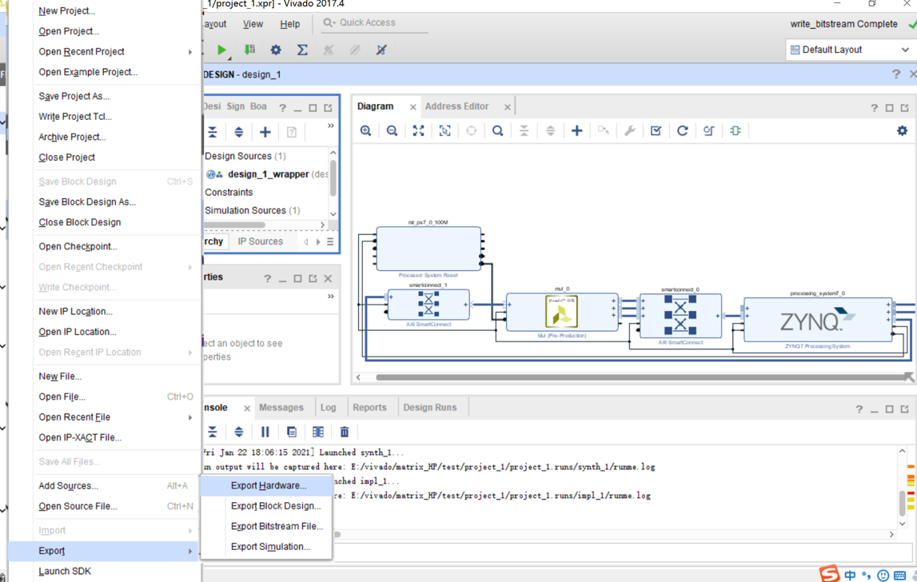The height and width of the screenshot is (582, 917).
Task: Click the diagram horizontal scrollbar
Action: (640, 377)
